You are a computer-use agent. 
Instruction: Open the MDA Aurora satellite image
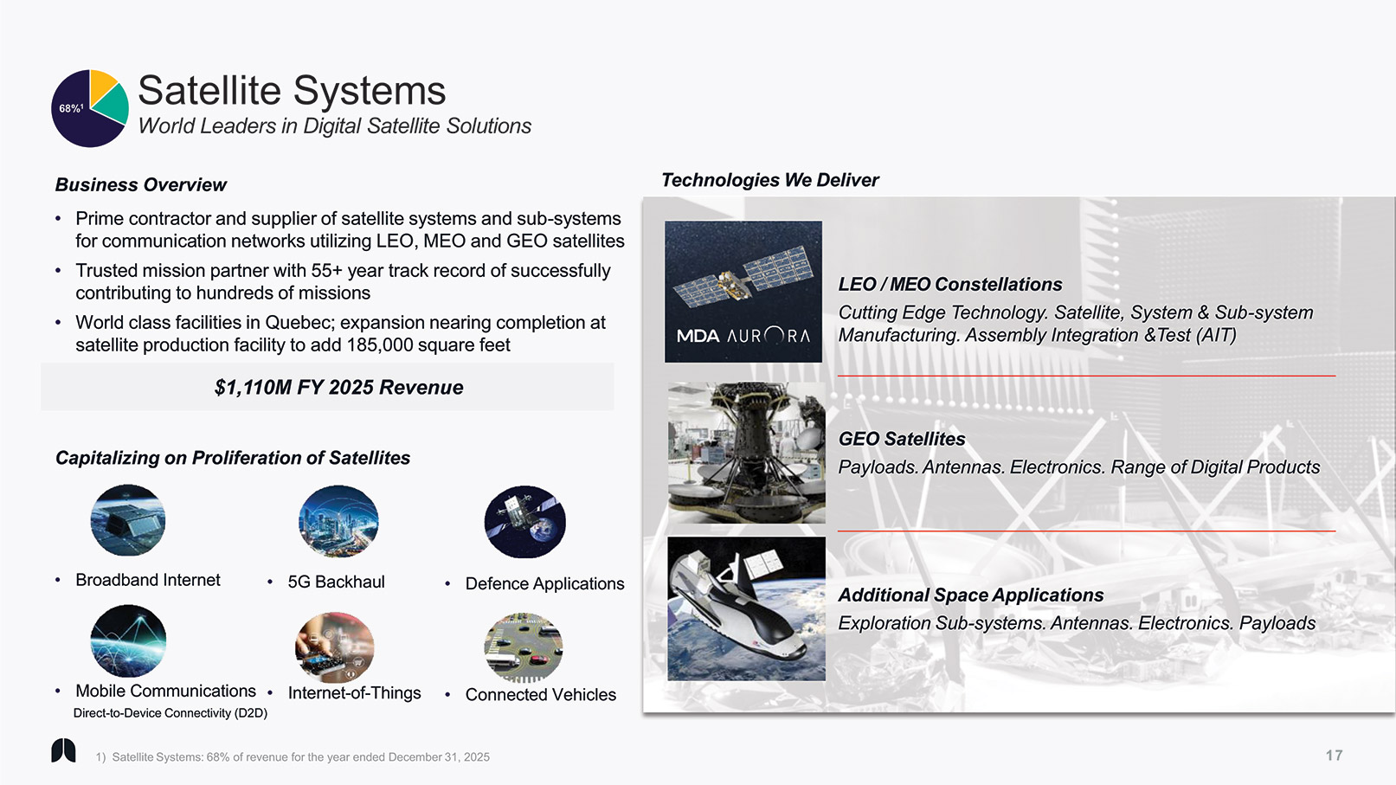tap(743, 291)
